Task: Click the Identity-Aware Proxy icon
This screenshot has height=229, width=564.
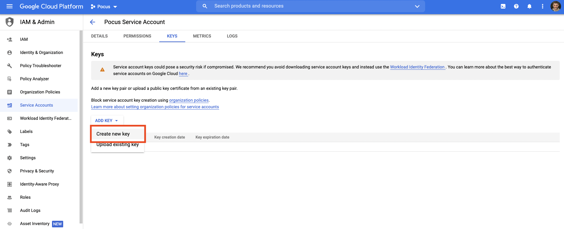Action: click(x=10, y=184)
